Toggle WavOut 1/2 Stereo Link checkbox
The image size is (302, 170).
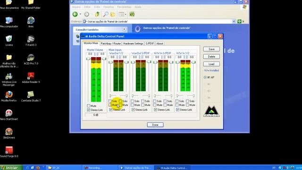[111, 110]
